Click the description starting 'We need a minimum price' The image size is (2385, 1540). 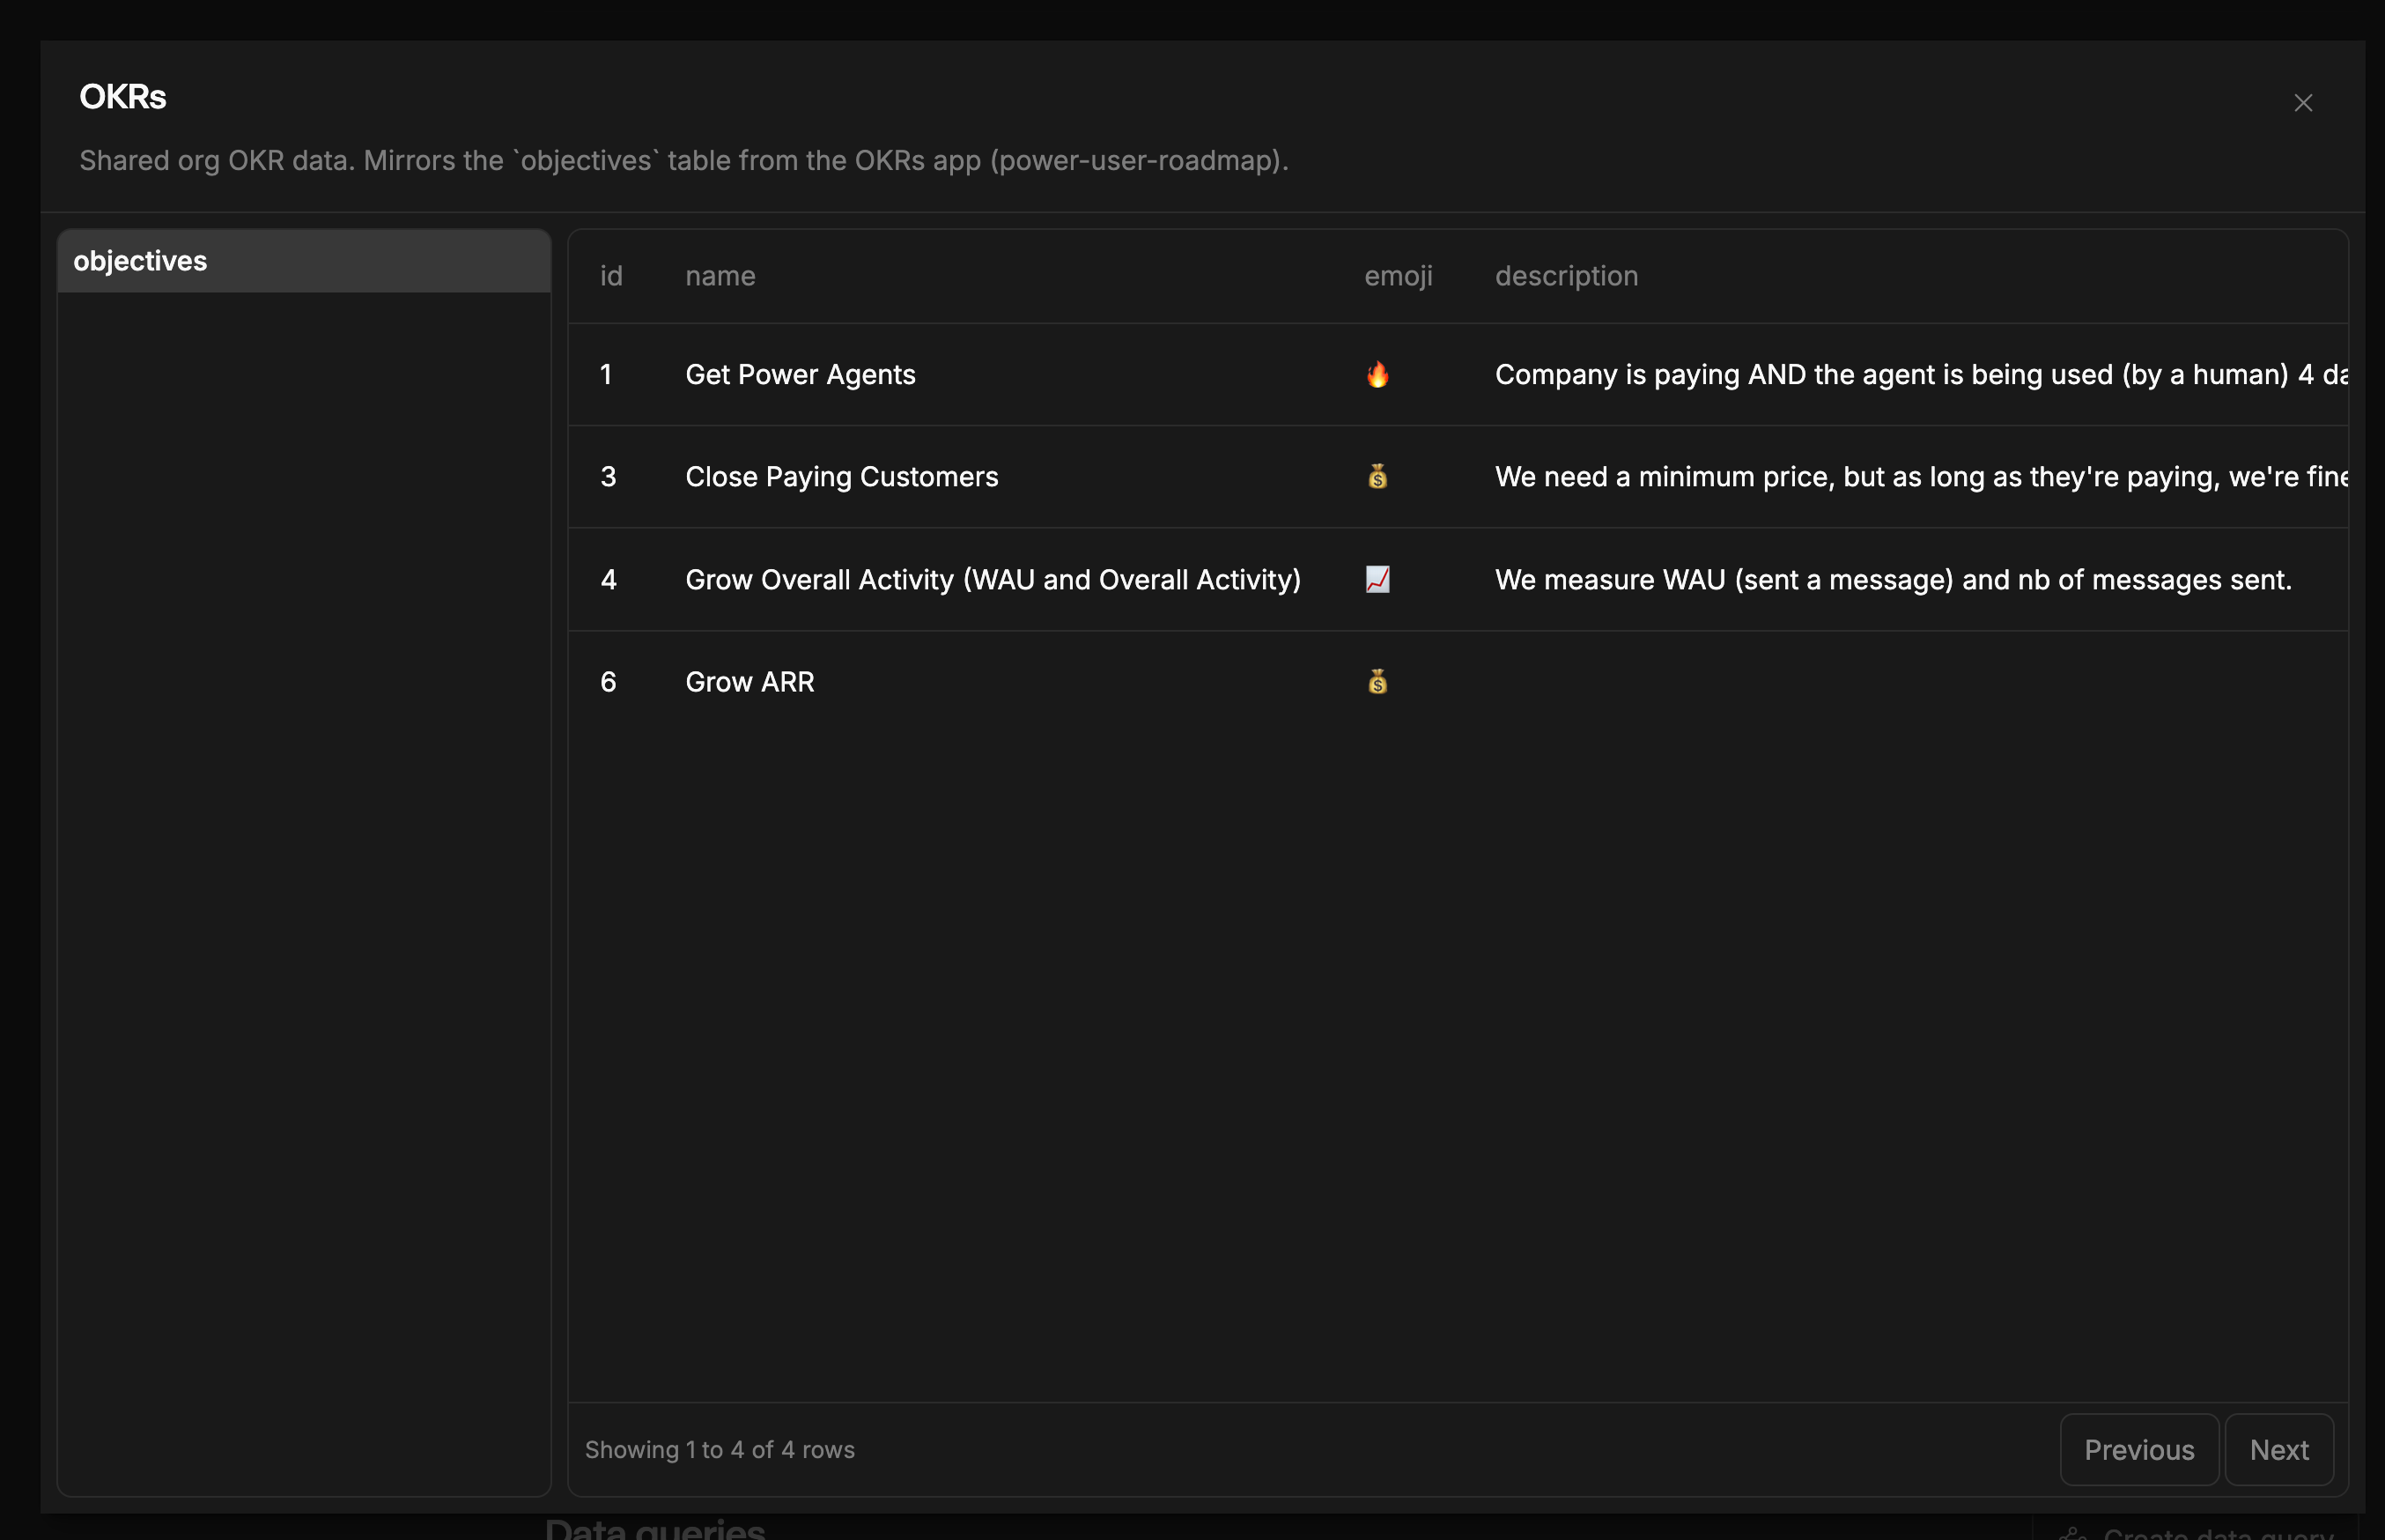pos(1920,477)
